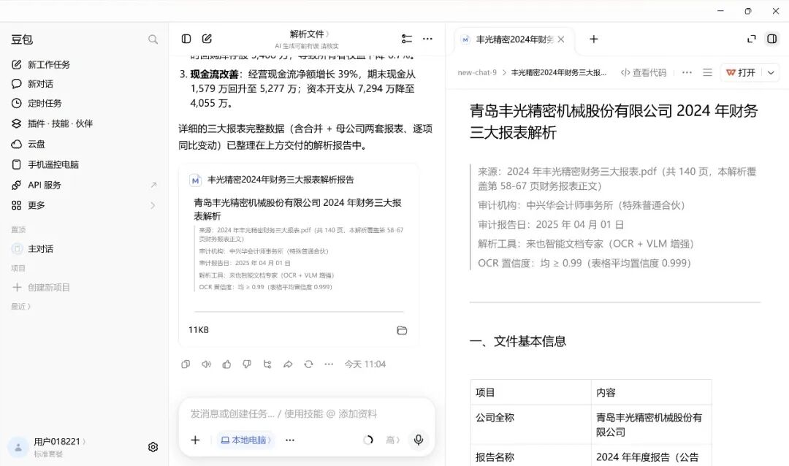Open chat header more options

(427, 39)
